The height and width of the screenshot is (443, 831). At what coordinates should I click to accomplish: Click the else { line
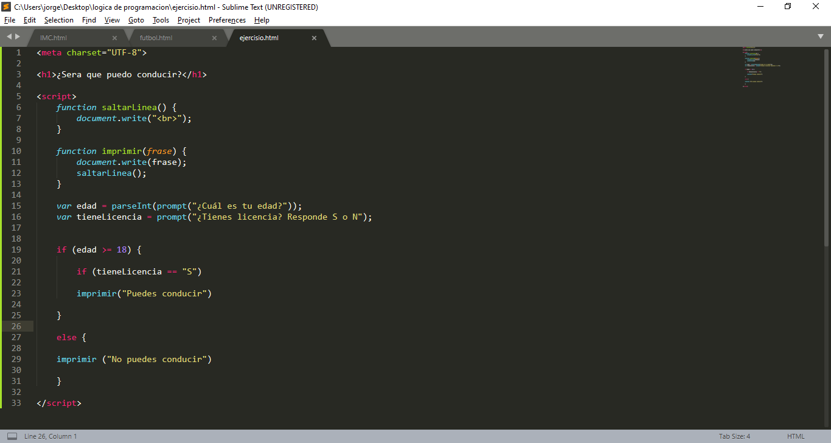click(72, 337)
